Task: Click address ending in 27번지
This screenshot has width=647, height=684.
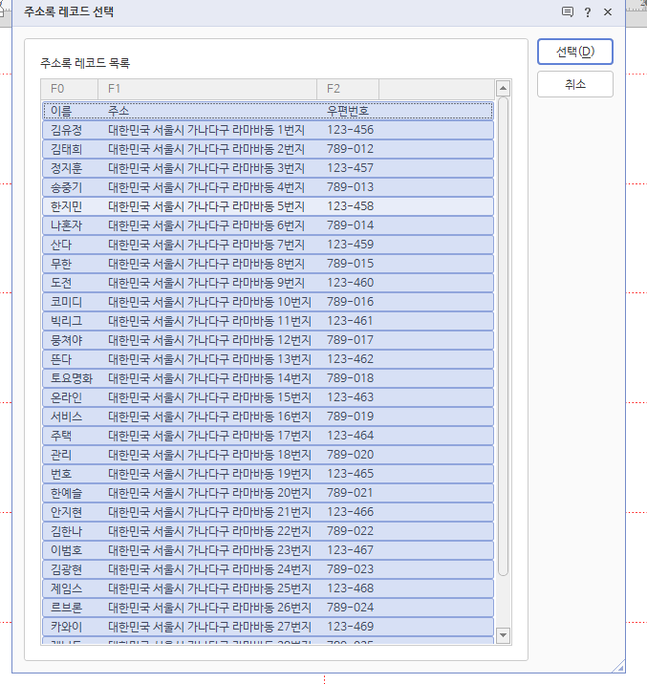Action: [210, 627]
